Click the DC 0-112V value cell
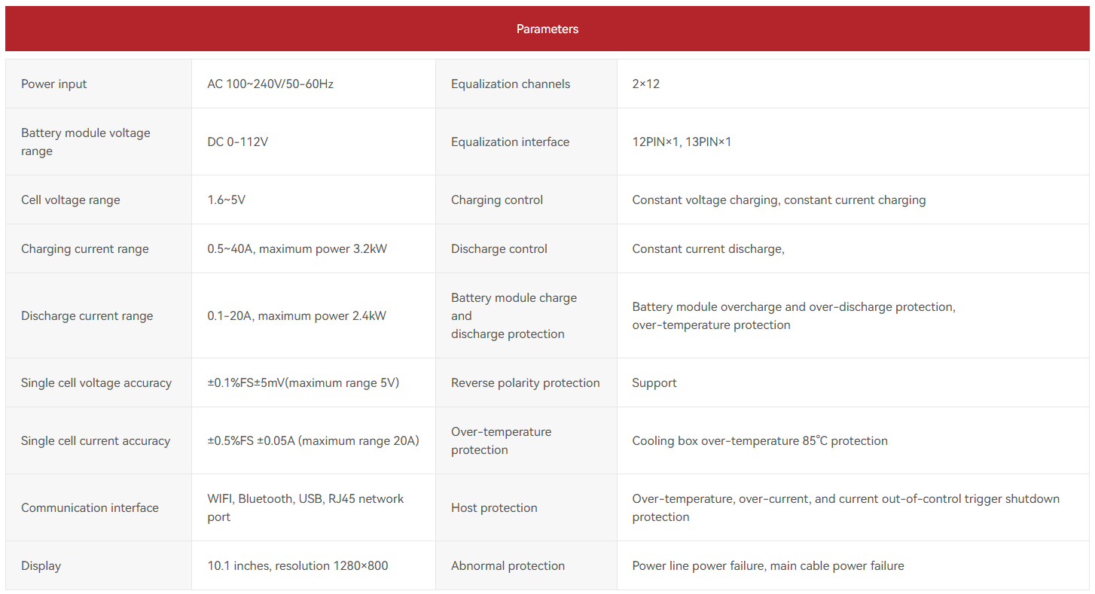Viewport: 1095px width, 594px height. coord(237,142)
